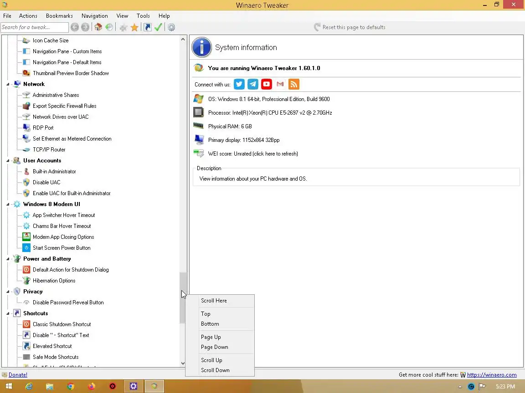The height and width of the screenshot is (393, 525).
Task: Collapse the Power and Battery category
Action: coord(8,259)
